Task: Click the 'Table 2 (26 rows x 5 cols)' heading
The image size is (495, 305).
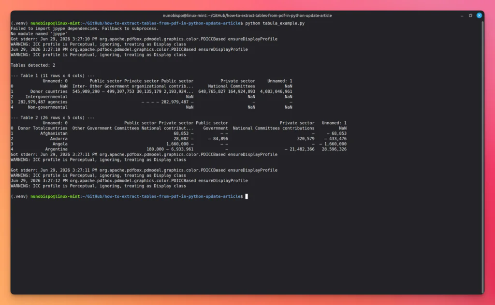Action: coord(52,118)
